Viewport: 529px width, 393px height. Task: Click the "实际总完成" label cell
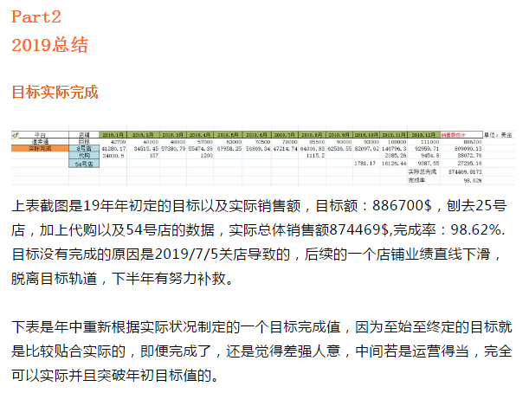[423, 171]
